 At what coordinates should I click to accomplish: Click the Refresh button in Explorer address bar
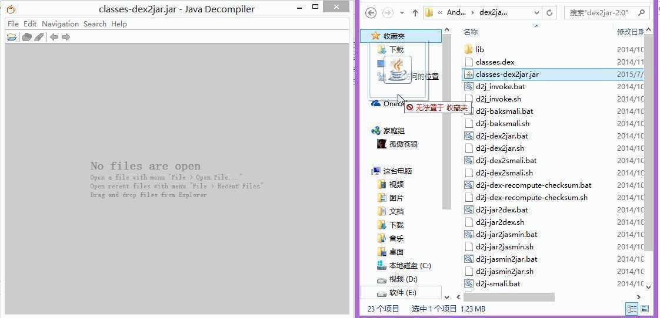pos(549,13)
